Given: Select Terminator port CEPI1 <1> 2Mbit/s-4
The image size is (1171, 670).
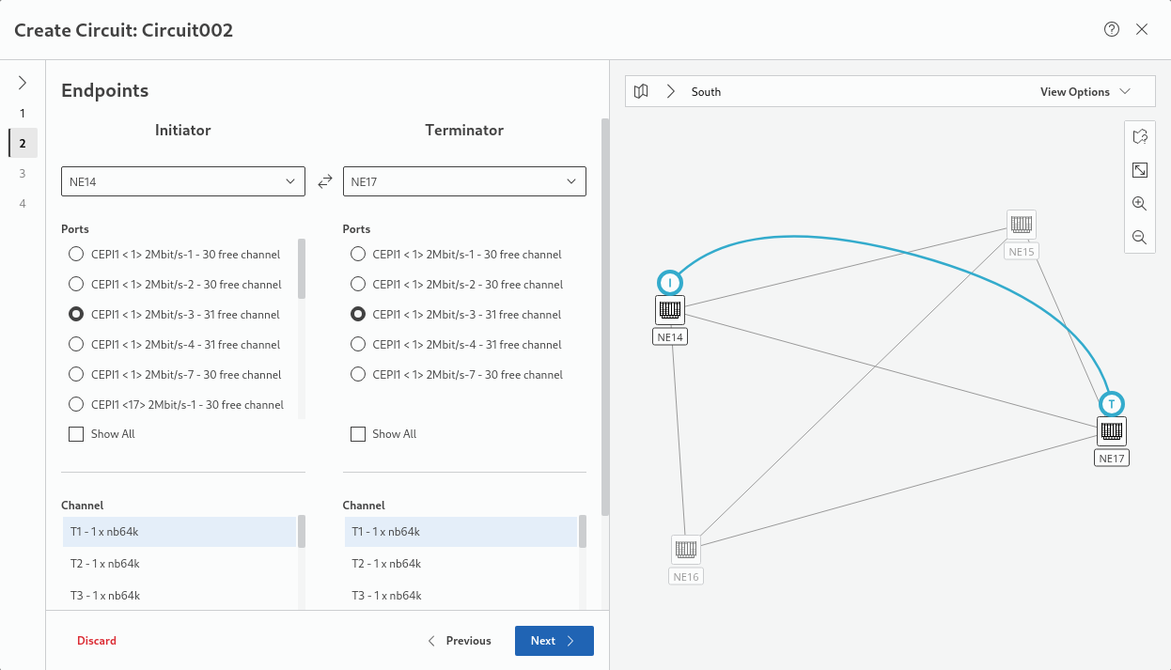Looking at the screenshot, I should [x=358, y=345].
